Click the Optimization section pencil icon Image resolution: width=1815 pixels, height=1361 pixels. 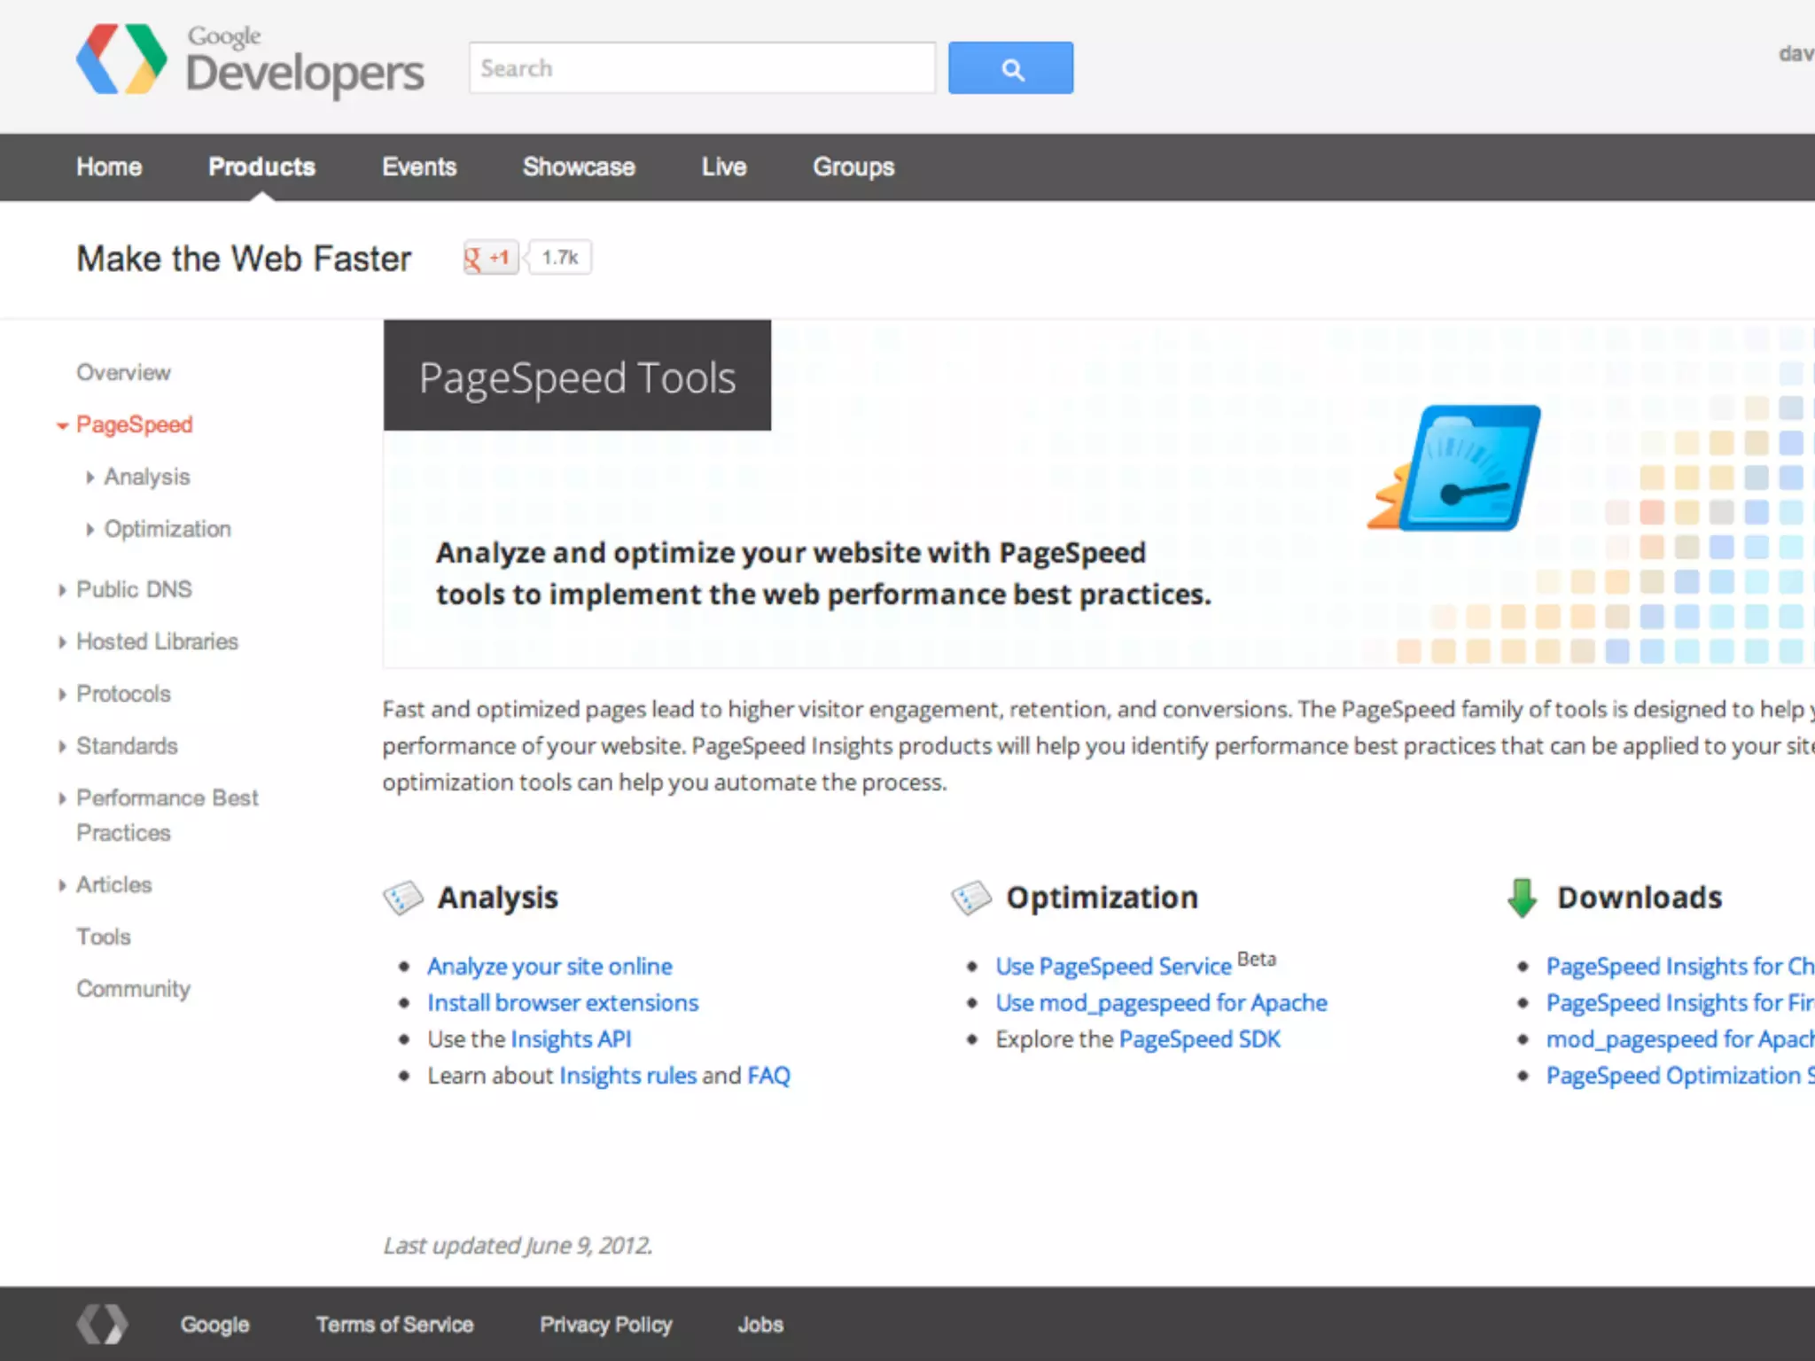[971, 898]
